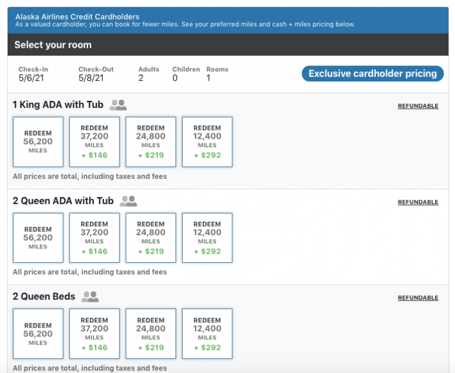The image size is (455, 373).
Task: Choose 37,200 miles + $146 for 2 Queen ADA
Action: click(95, 238)
